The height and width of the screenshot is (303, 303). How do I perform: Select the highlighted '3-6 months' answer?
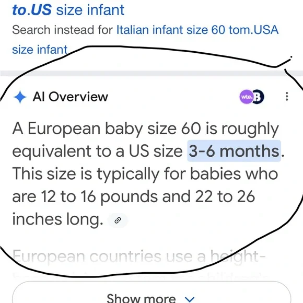click(x=234, y=151)
